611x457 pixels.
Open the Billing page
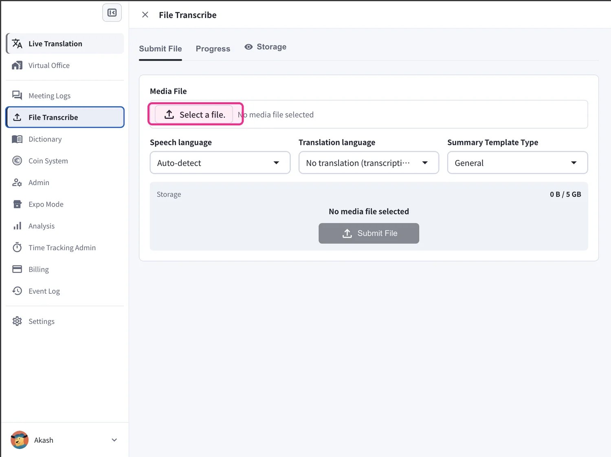65,269
